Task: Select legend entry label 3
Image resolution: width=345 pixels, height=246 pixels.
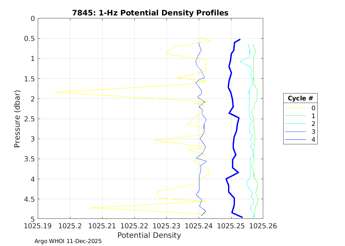Action: (x=313, y=132)
